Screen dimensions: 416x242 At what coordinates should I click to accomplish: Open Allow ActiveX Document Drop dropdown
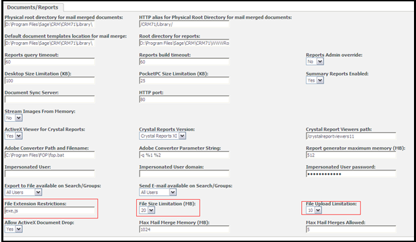(13, 229)
